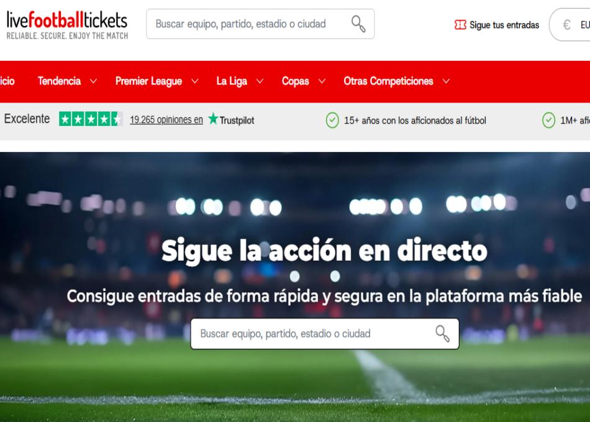Screen dimensions: 590x422
Task: Click the magnifier icon in hero search box
Action: 442,334
